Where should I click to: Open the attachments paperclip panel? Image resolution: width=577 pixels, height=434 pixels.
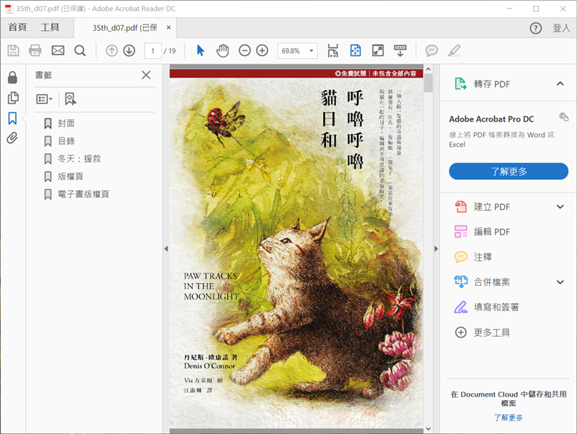point(12,138)
